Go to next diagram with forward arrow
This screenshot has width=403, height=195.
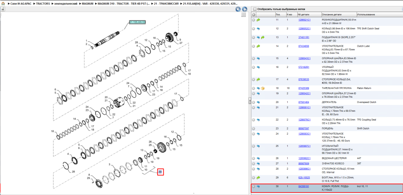tap(245, 9)
